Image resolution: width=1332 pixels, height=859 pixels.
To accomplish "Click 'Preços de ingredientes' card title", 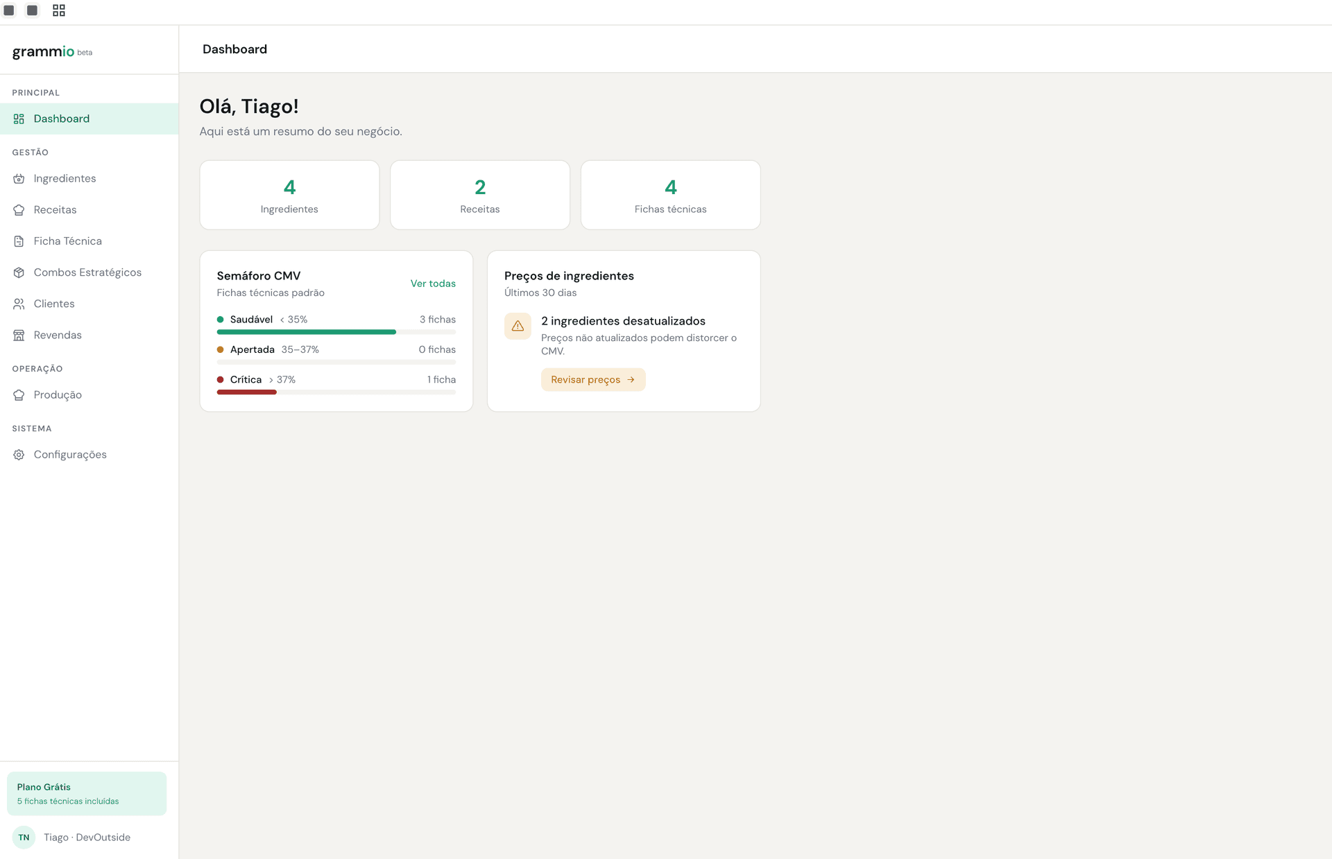I will [569, 276].
